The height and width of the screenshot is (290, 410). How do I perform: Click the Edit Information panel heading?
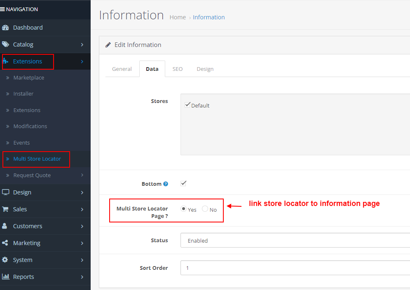point(138,45)
